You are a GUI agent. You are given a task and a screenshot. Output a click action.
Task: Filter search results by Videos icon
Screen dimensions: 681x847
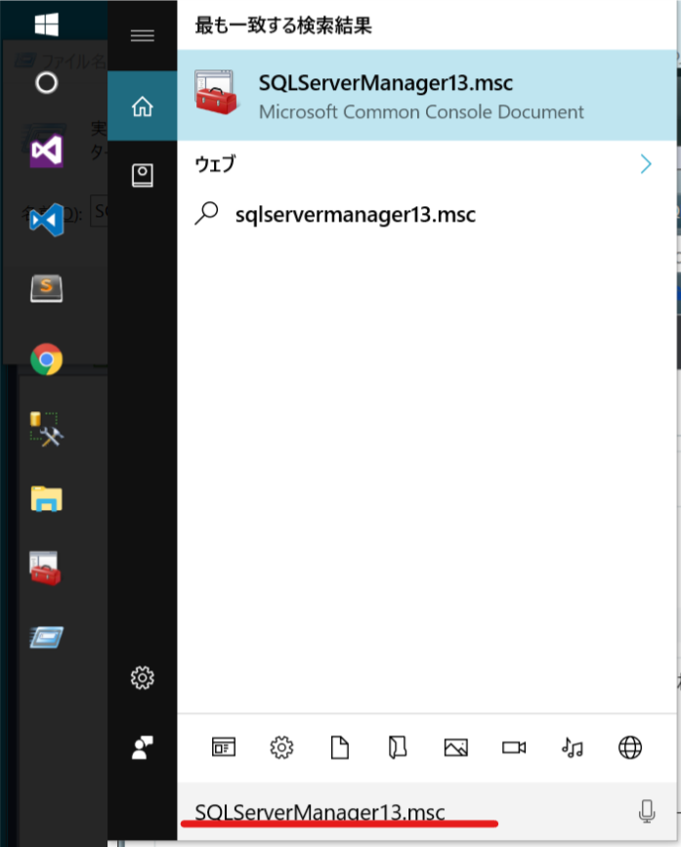coord(514,747)
